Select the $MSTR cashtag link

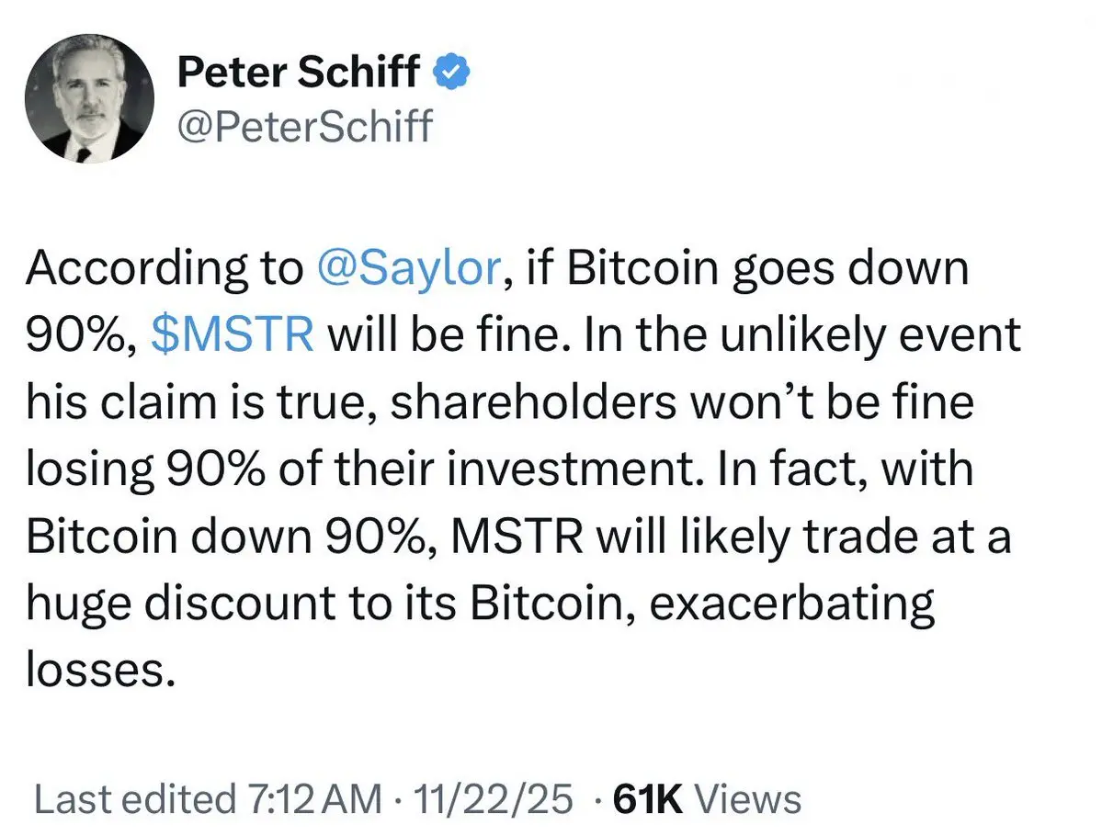click(x=233, y=334)
